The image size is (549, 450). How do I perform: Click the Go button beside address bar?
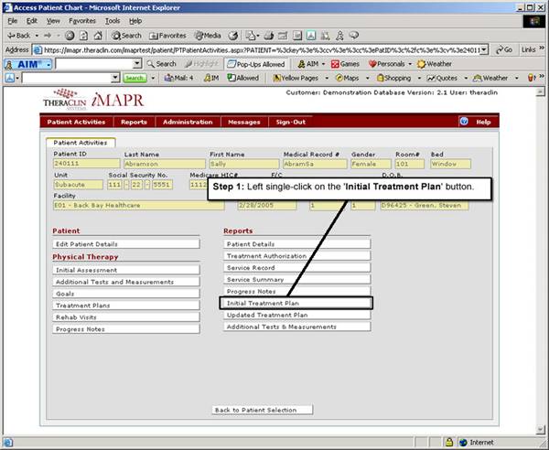click(x=504, y=49)
